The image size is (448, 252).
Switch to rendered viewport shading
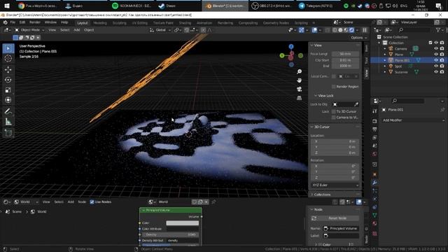point(351,30)
